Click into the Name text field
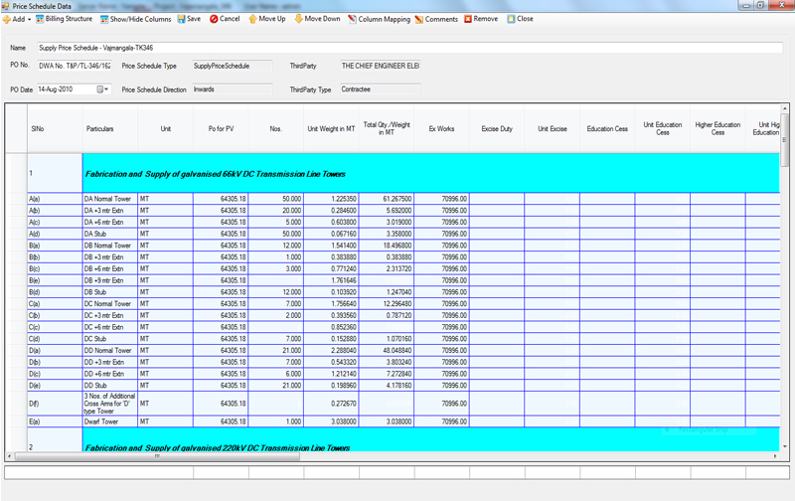 coord(397,47)
